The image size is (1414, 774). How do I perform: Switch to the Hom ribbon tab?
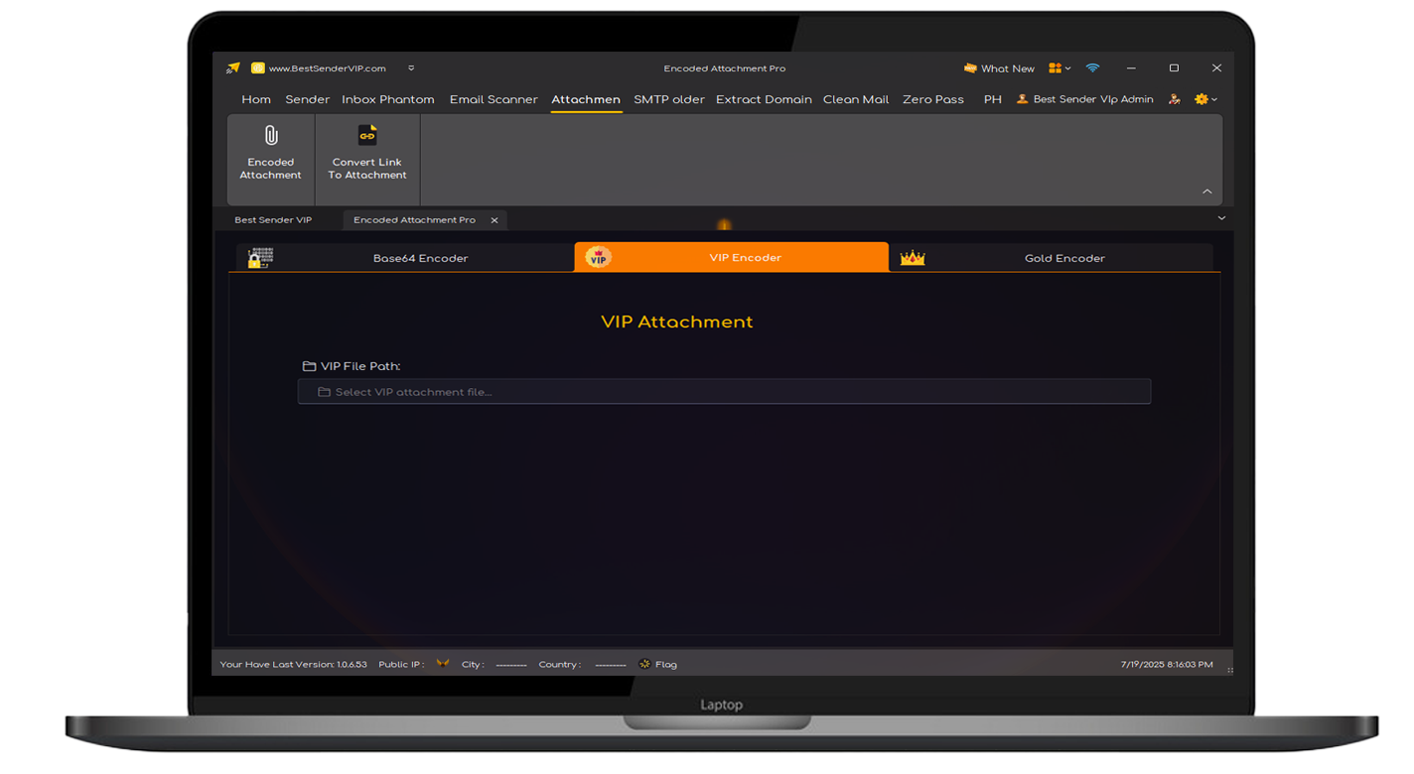click(x=256, y=99)
